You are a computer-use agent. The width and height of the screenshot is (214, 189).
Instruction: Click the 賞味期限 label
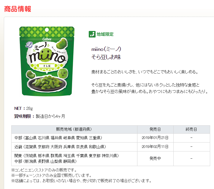click(22, 116)
